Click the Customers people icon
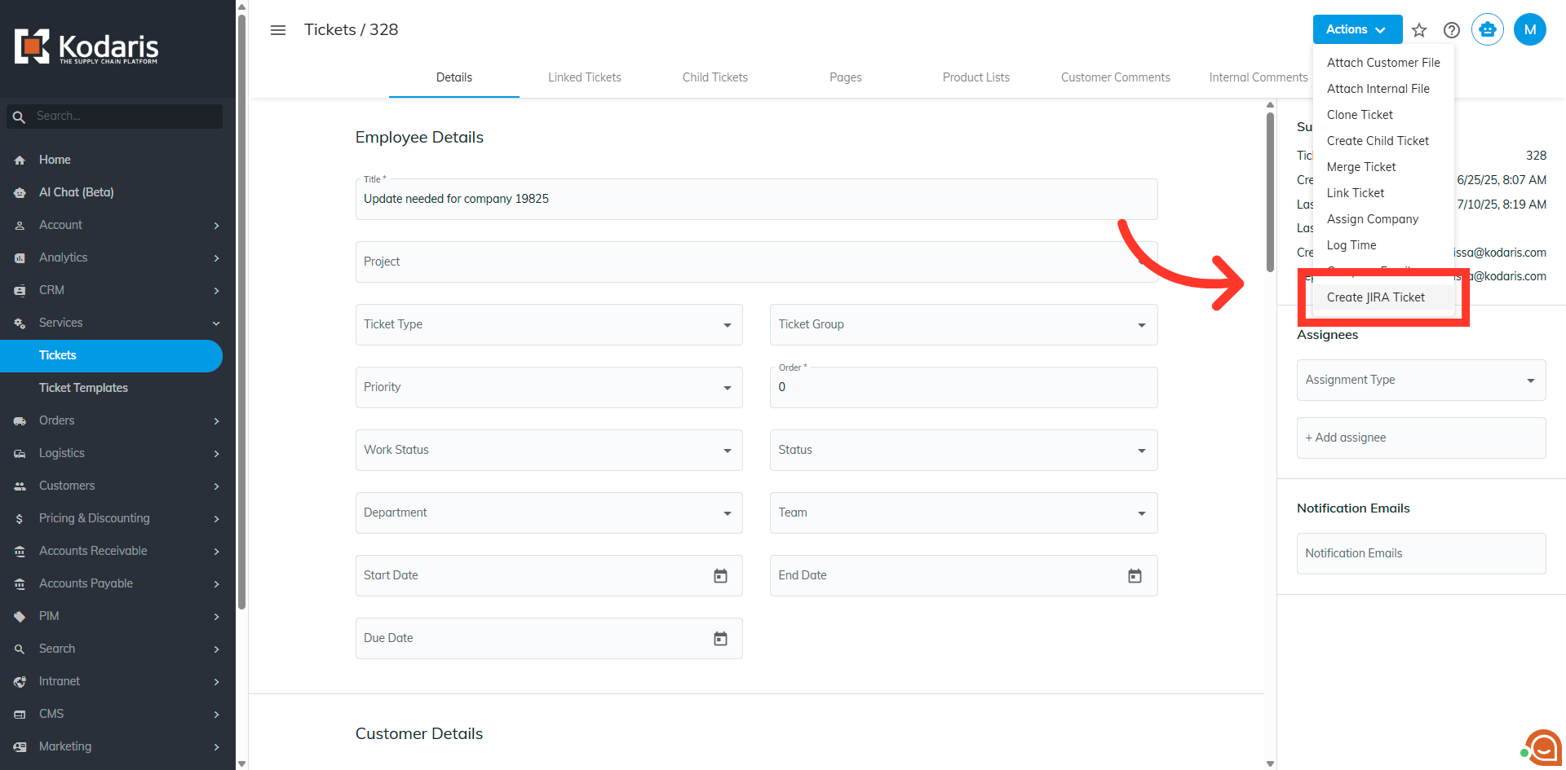The width and height of the screenshot is (1566, 770). (x=20, y=486)
